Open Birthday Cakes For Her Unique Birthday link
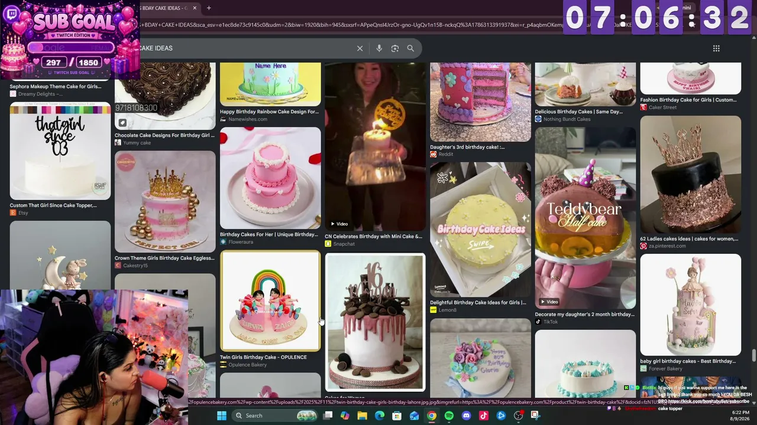 click(269, 234)
